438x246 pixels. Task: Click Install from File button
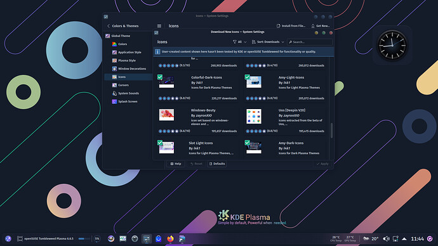coord(291,26)
